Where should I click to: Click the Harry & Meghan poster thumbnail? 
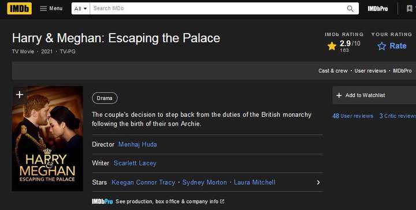pos(47,139)
